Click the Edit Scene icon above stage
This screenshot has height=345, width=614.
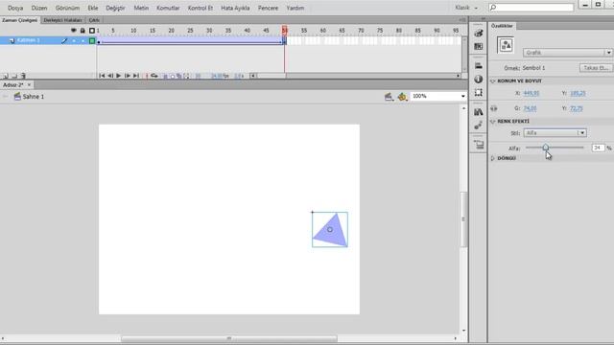[x=388, y=97]
